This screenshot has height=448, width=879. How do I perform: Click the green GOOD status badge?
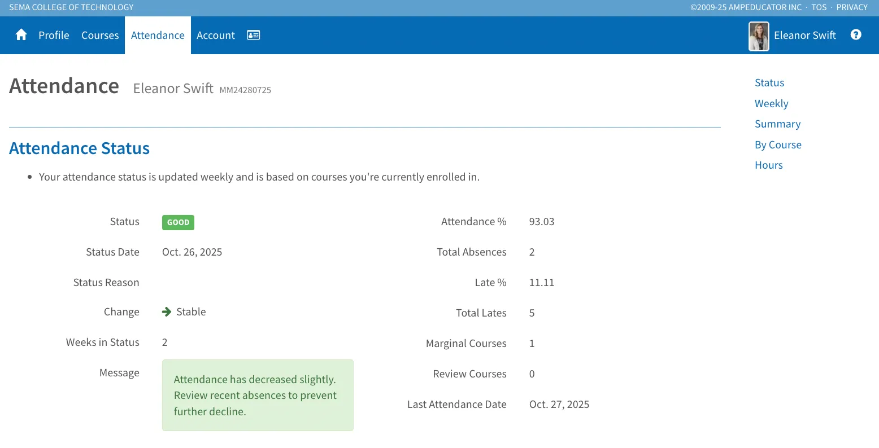178,222
